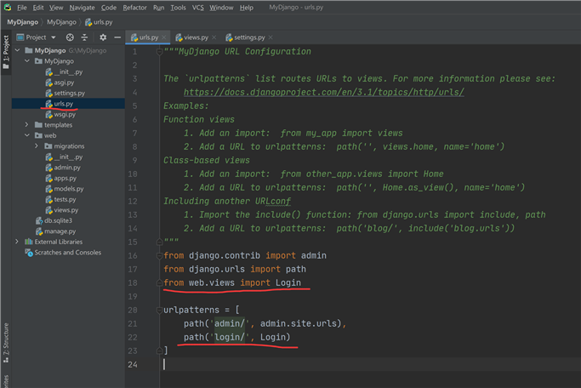Open the Refactor menu
581x388 pixels.
point(134,8)
